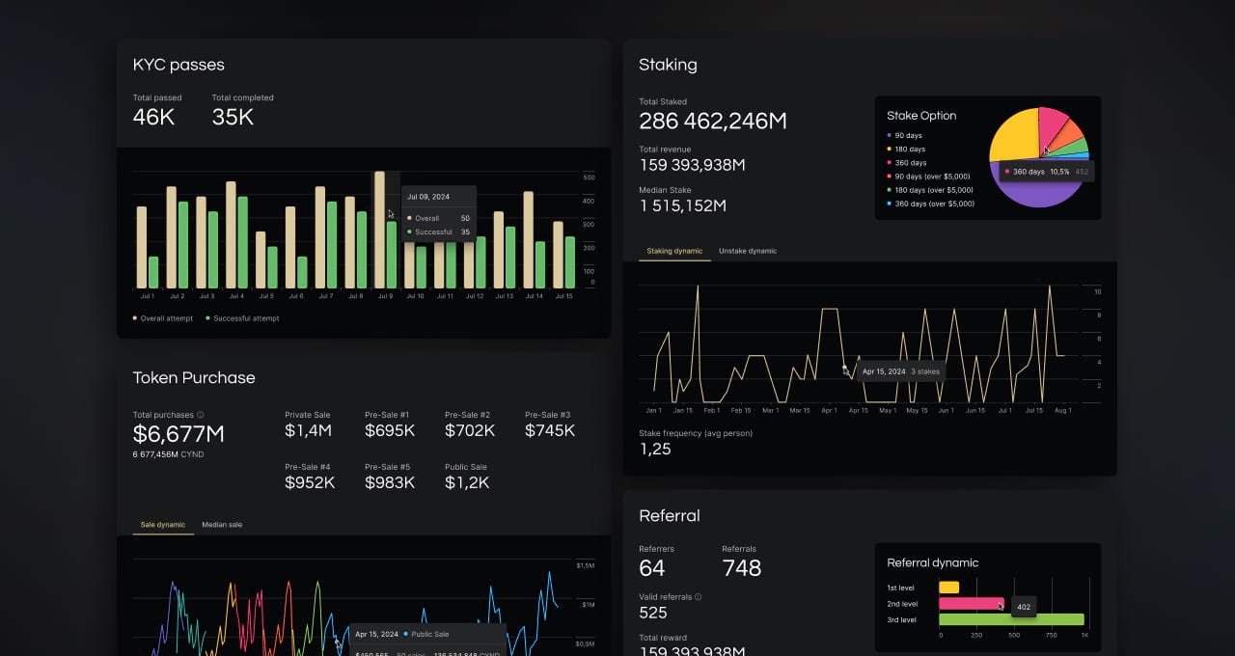Click the red '90 days (over $5,000)' legend dot
This screenshot has width=1235, height=656.
click(890, 177)
